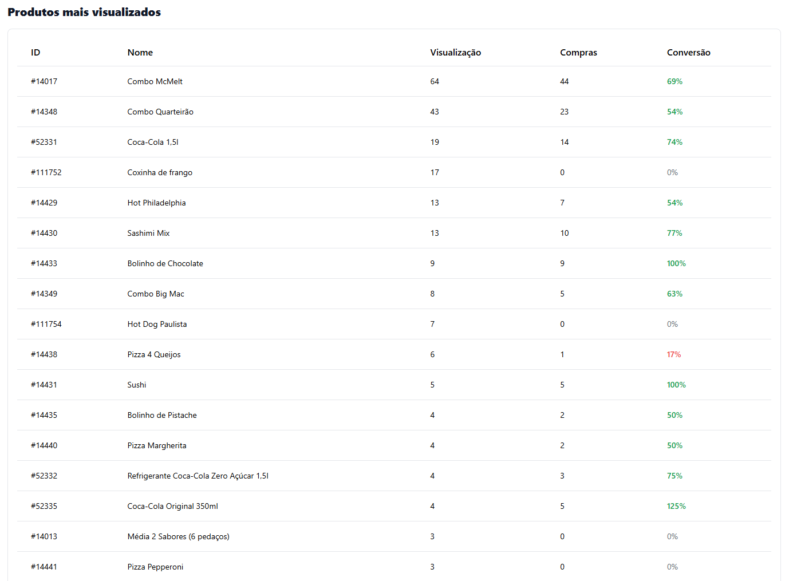Screen dimensions: 785x581
Task: Select the Conversão column header
Action: click(x=688, y=52)
